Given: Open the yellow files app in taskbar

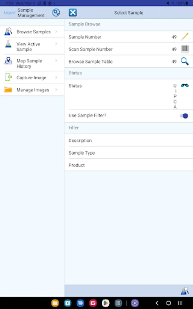Looking at the screenshot, I should click(x=55, y=303).
